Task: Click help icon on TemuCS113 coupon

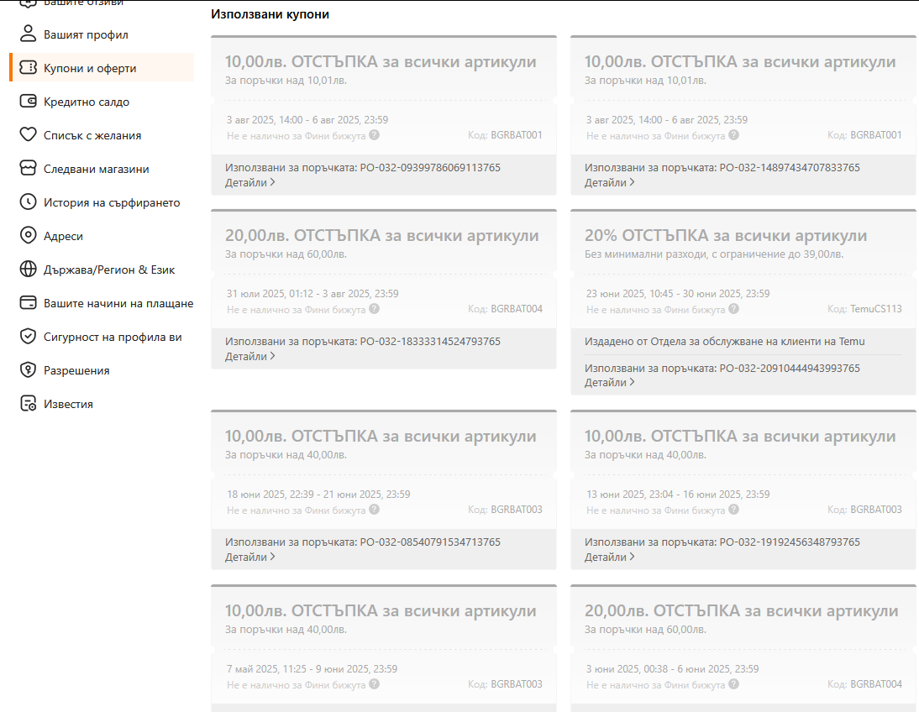Action: click(x=734, y=309)
